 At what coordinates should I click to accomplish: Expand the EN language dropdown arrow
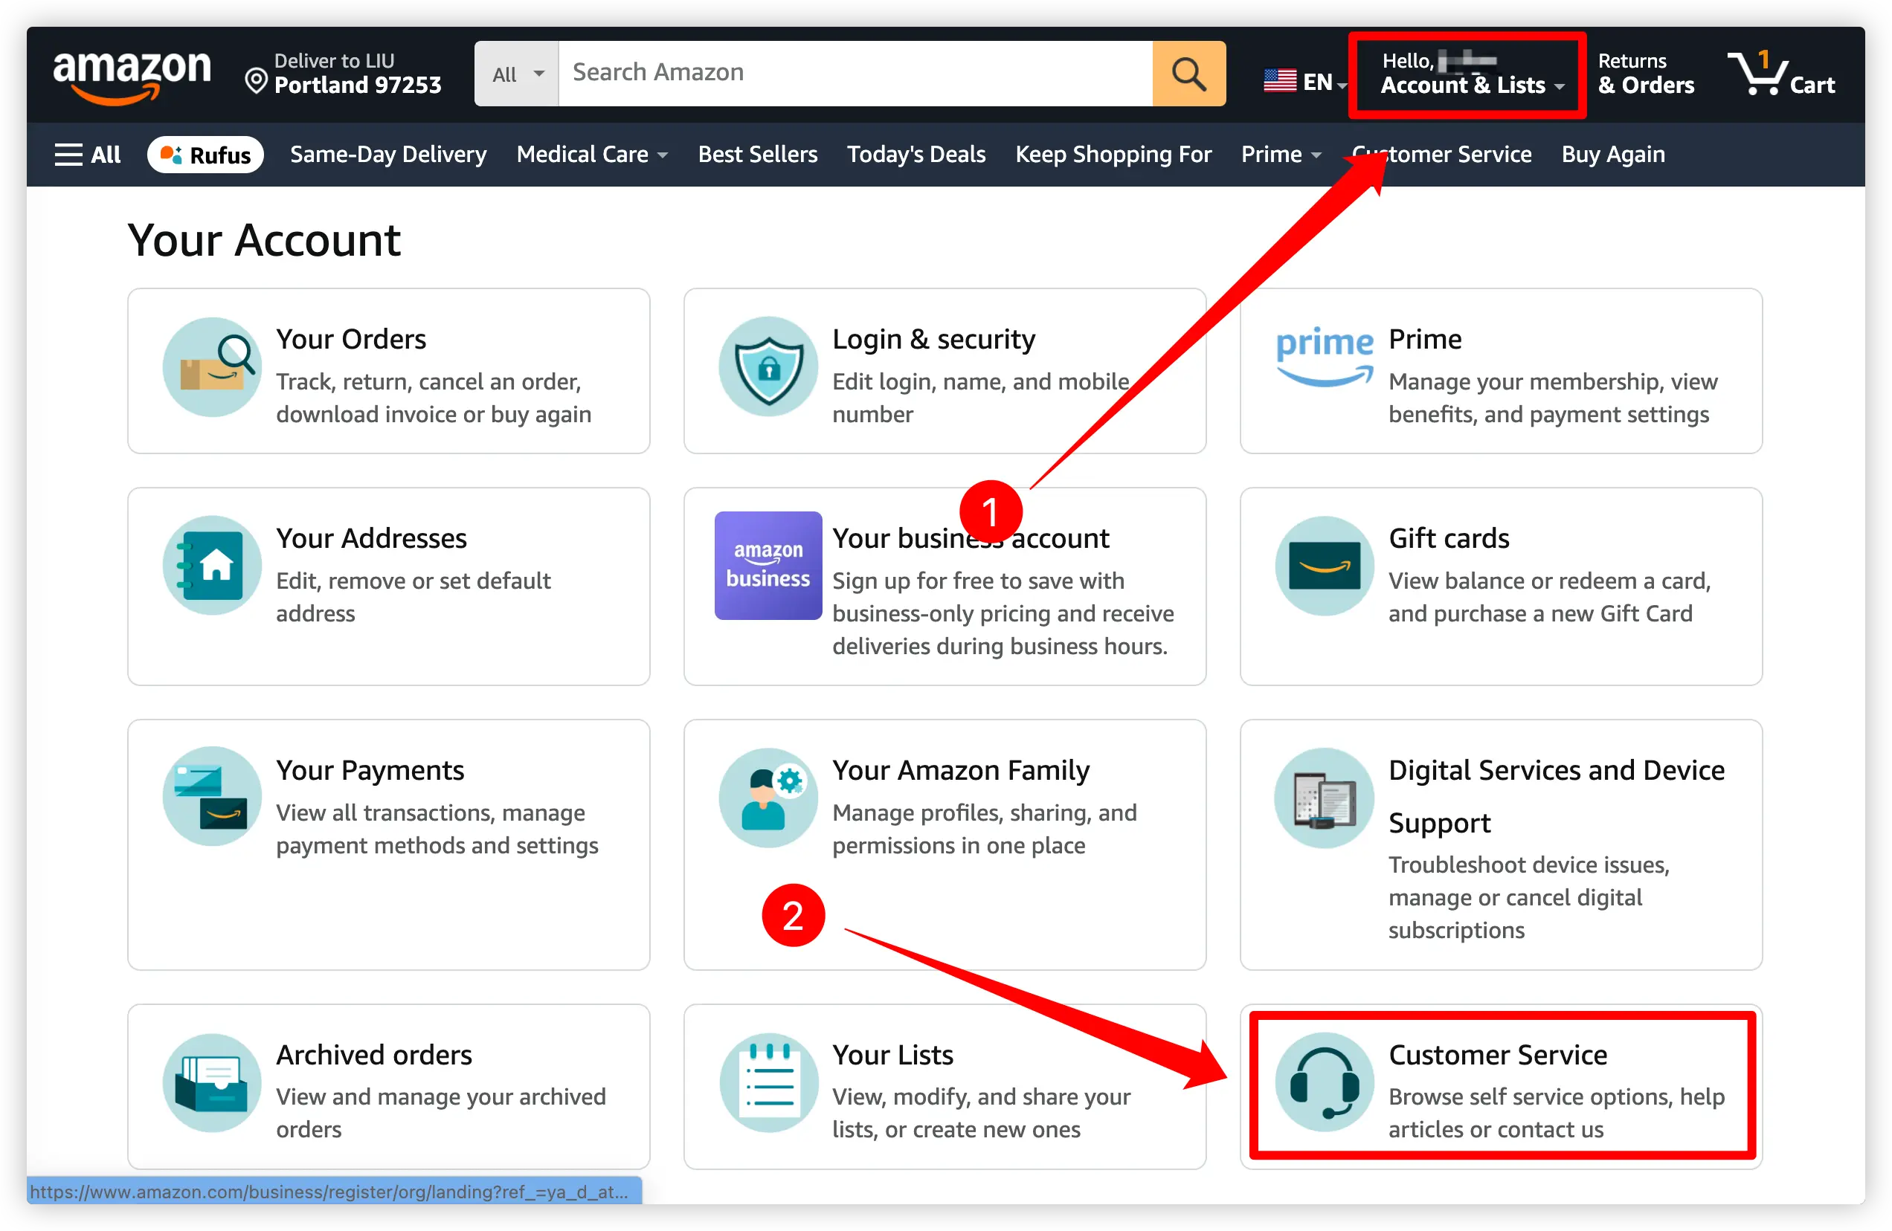tap(1342, 84)
